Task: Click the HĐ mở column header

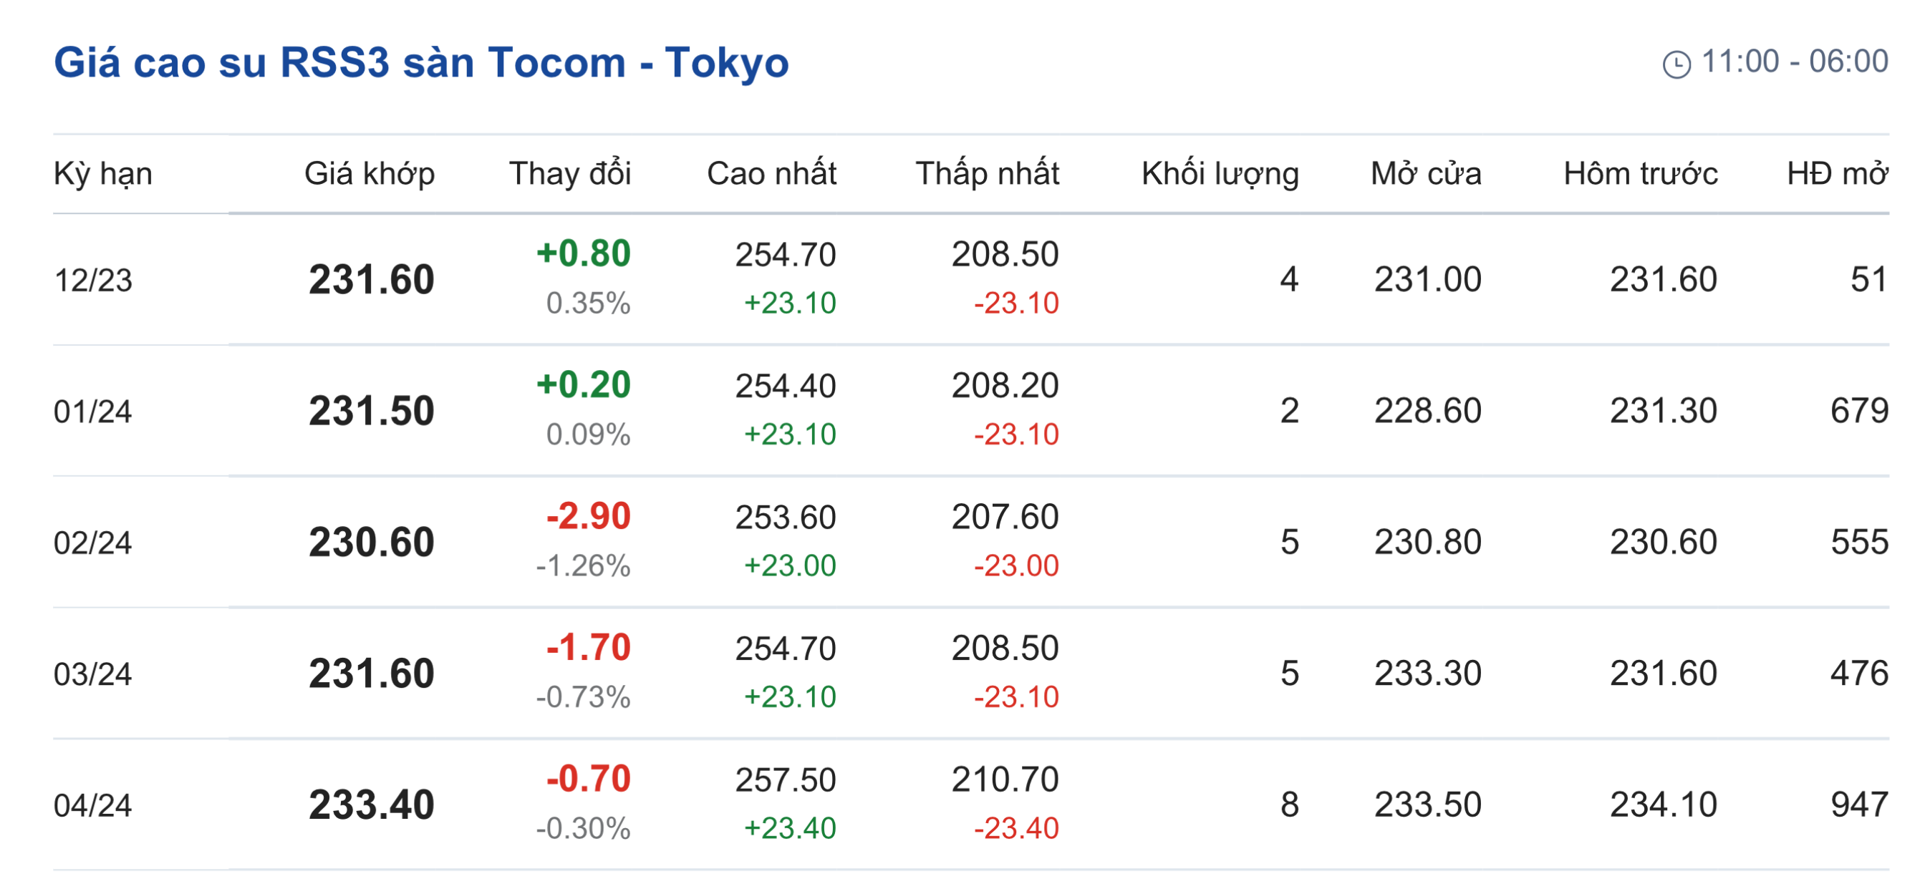Action: click(x=1837, y=173)
